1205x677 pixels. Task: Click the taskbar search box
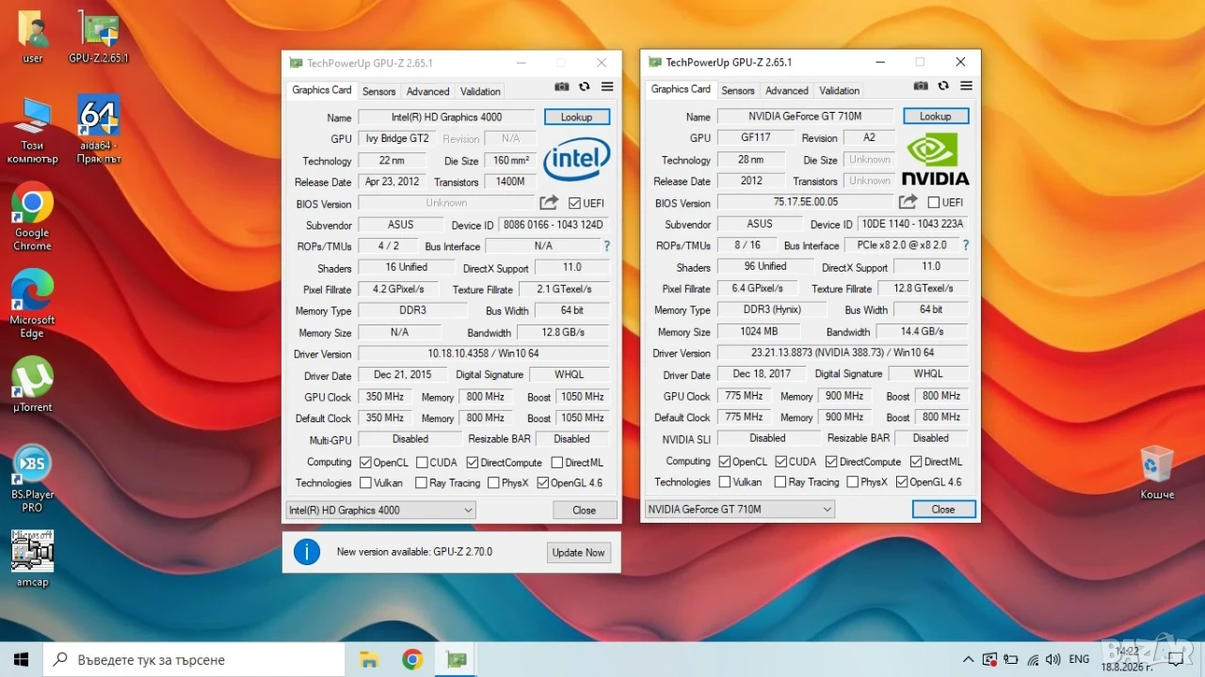(x=194, y=659)
